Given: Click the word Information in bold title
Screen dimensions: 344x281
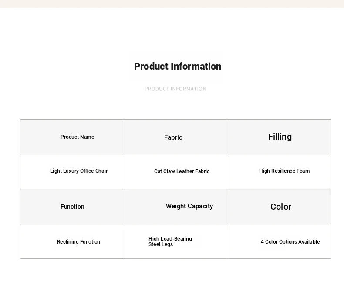Looking at the screenshot, I should point(196,67).
